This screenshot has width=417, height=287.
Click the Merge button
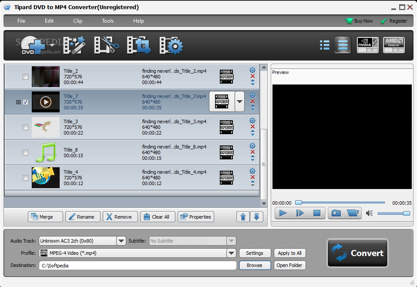45,217
